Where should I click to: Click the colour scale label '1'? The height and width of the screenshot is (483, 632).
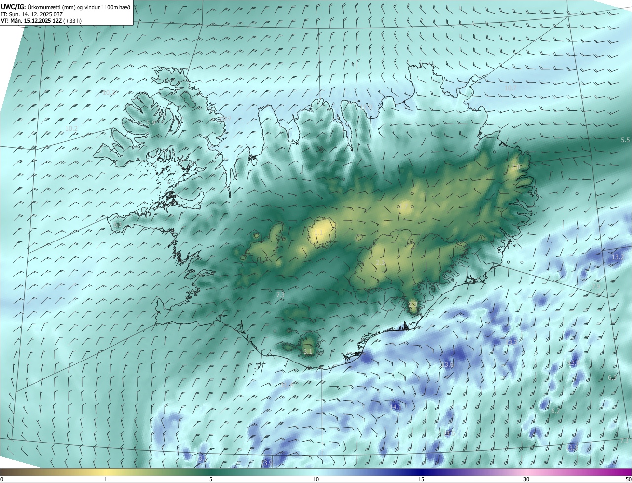pos(106,479)
